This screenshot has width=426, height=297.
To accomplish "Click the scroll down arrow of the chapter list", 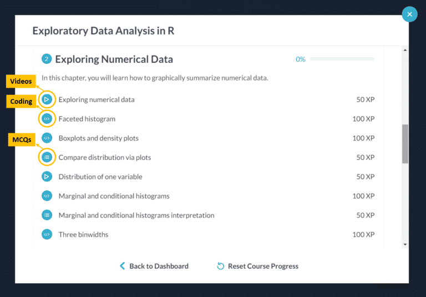I will coord(405,244).
